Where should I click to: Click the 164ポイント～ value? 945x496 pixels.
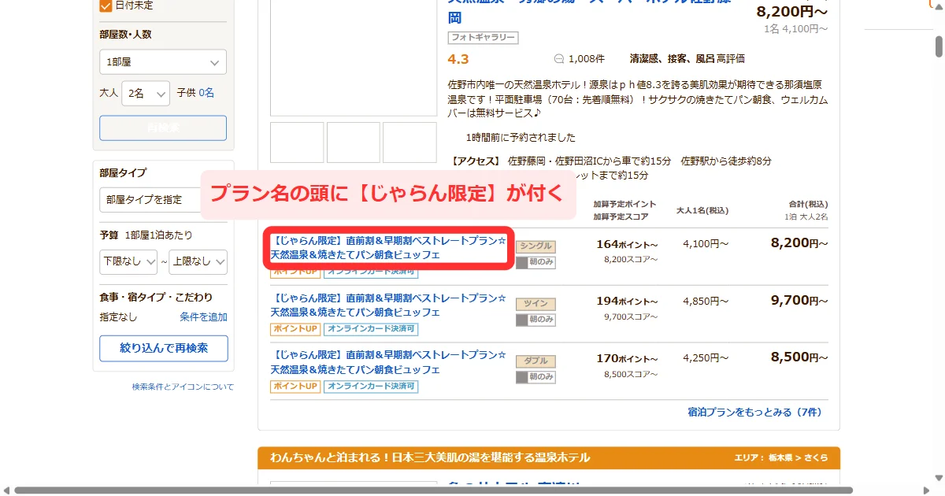pyautogui.click(x=627, y=244)
